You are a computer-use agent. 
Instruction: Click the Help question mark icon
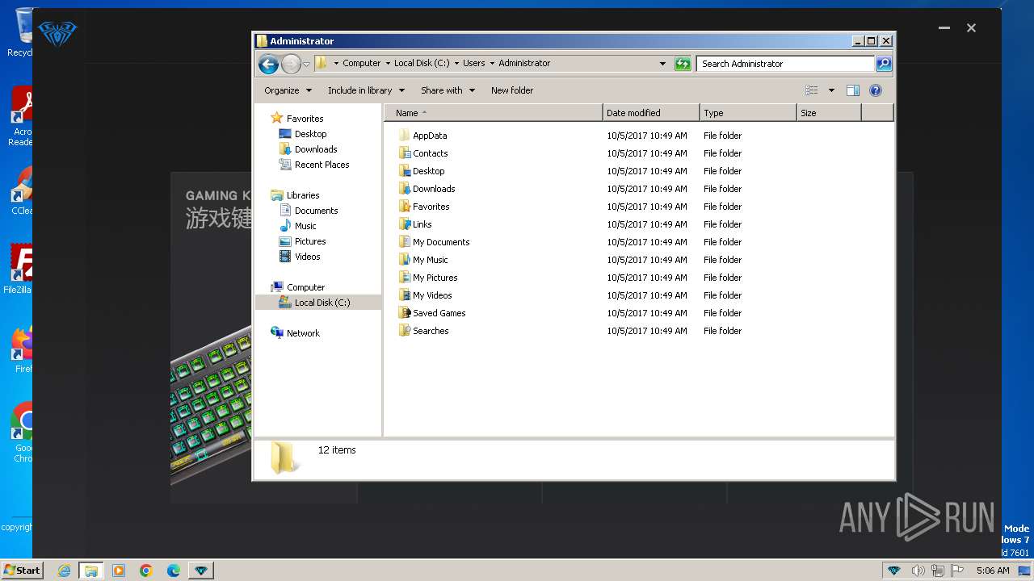(x=876, y=90)
